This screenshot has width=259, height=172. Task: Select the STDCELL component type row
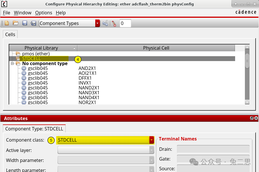point(122,58)
